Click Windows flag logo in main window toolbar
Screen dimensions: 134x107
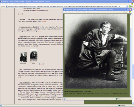point(132,4)
